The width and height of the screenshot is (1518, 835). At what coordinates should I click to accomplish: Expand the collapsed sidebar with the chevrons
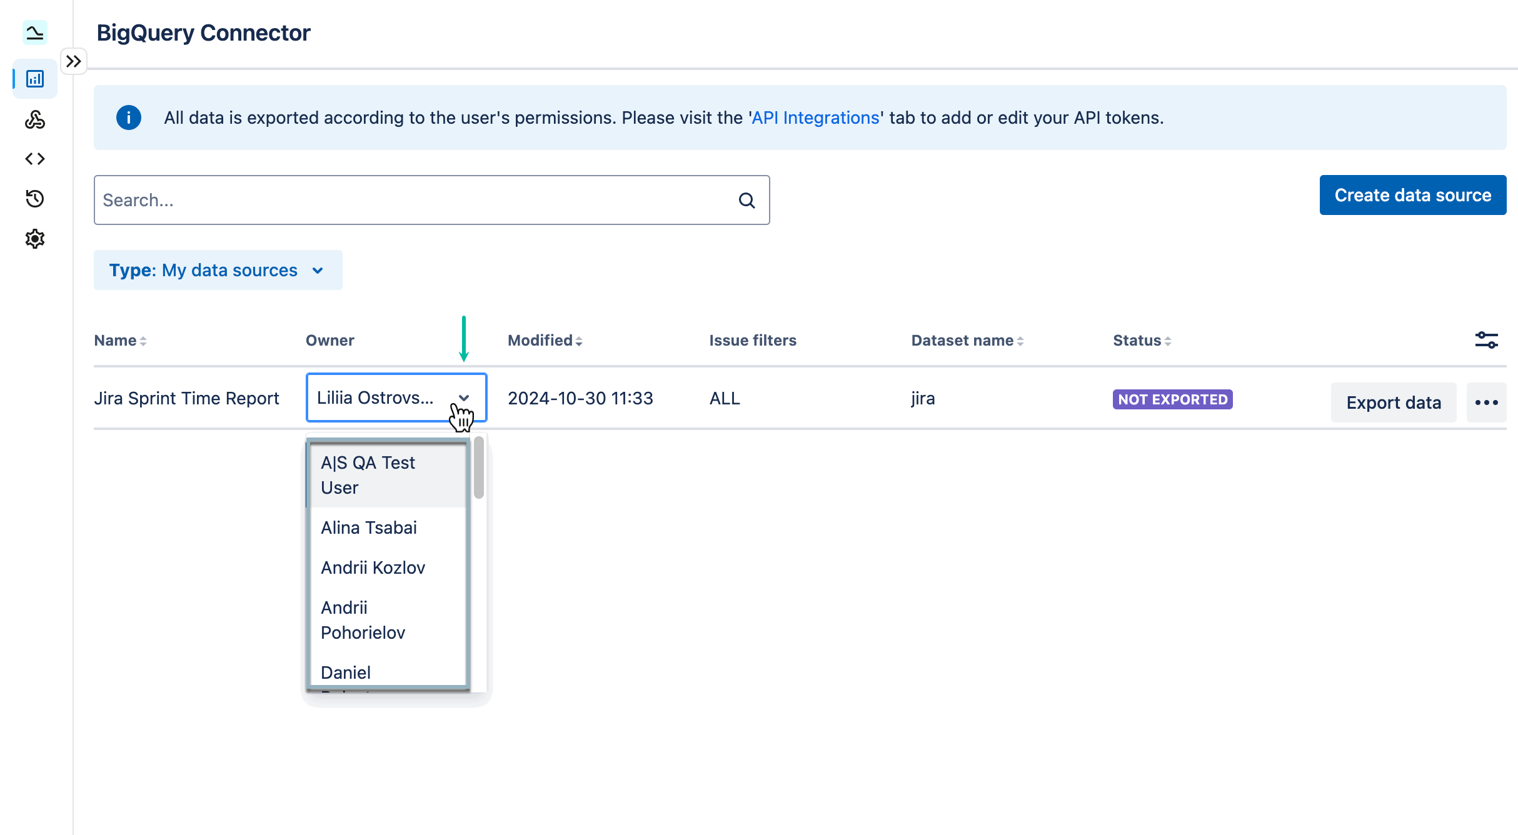point(73,61)
